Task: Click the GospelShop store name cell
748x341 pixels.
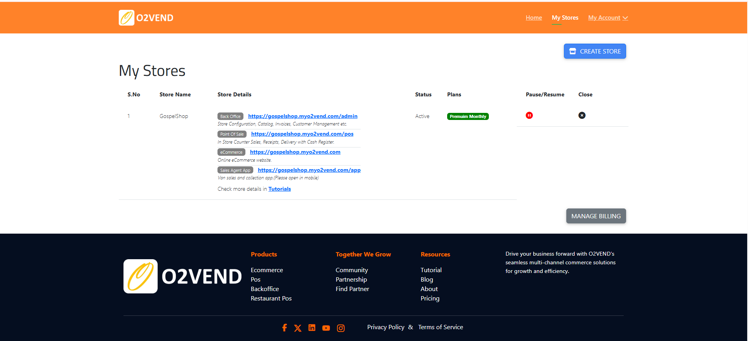Action: pos(174,116)
